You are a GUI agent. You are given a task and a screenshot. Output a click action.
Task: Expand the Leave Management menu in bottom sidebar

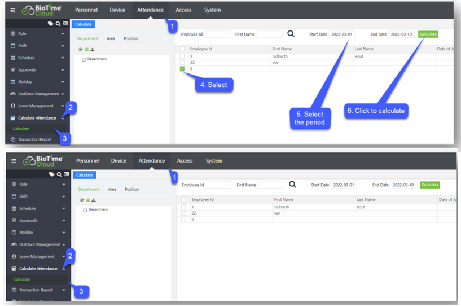point(63,256)
